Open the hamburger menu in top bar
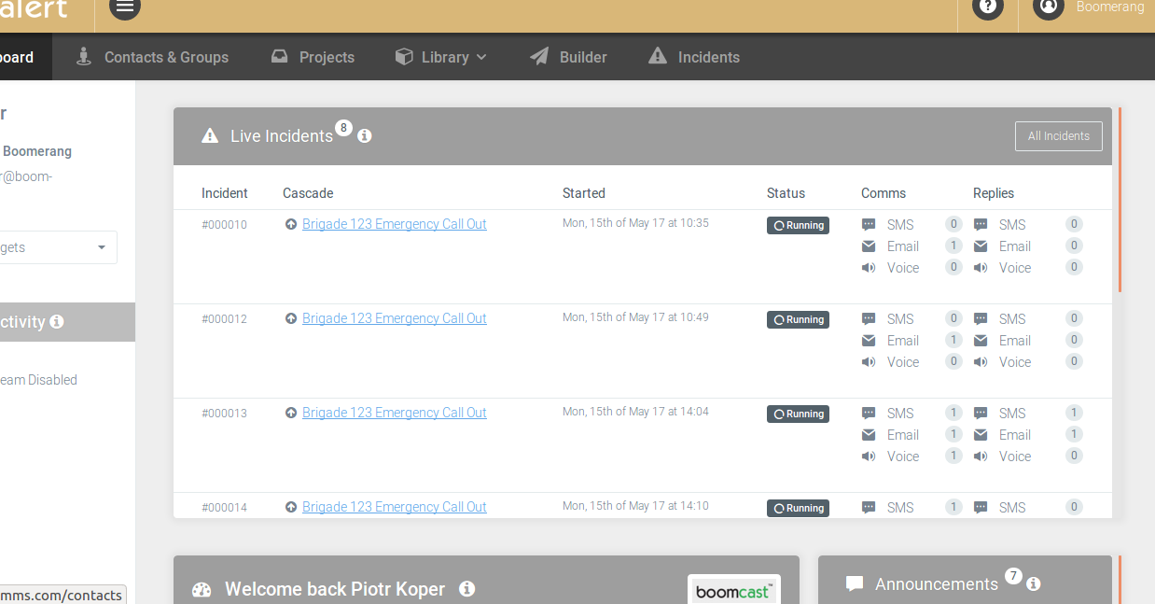 coord(125,7)
